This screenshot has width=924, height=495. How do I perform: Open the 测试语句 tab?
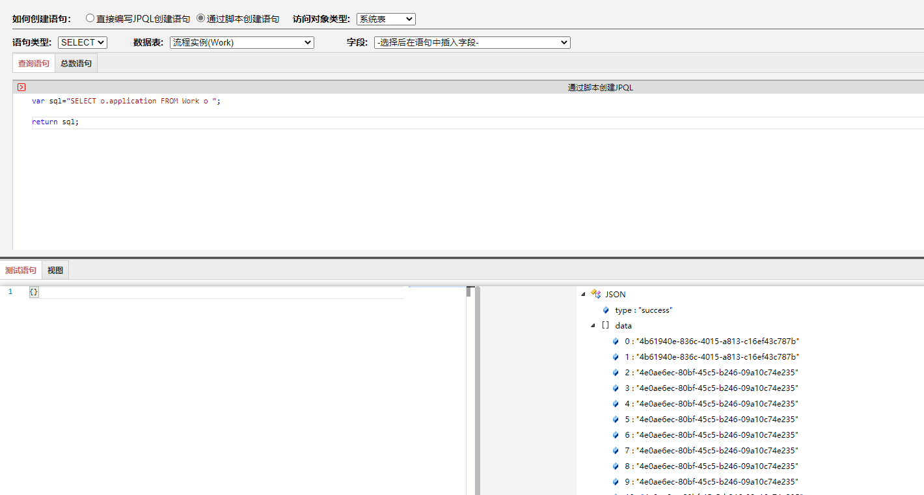[21, 271]
